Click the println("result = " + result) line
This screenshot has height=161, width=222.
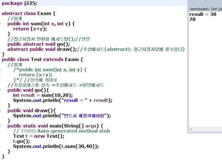(63, 100)
